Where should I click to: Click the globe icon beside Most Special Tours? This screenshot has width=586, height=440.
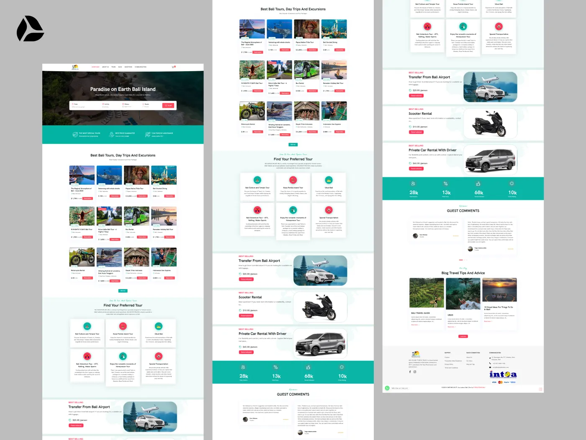(75, 135)
